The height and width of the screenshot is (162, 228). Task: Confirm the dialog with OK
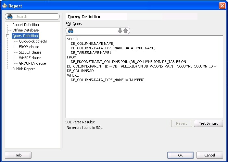[x=181, y=155]
